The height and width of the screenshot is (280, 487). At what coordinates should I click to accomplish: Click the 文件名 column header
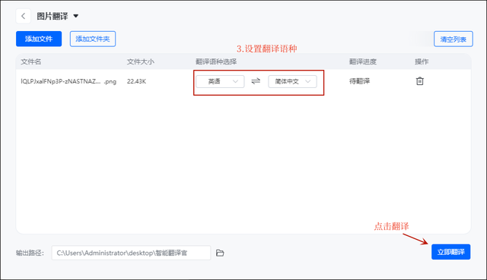pyautogui.click(x=30, y=61)
